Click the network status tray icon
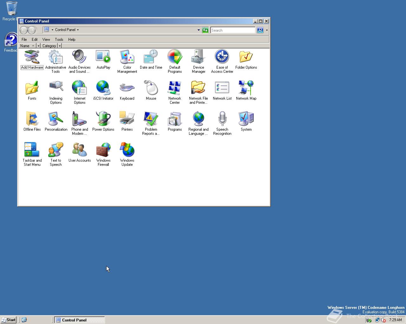 coord(377,320)
